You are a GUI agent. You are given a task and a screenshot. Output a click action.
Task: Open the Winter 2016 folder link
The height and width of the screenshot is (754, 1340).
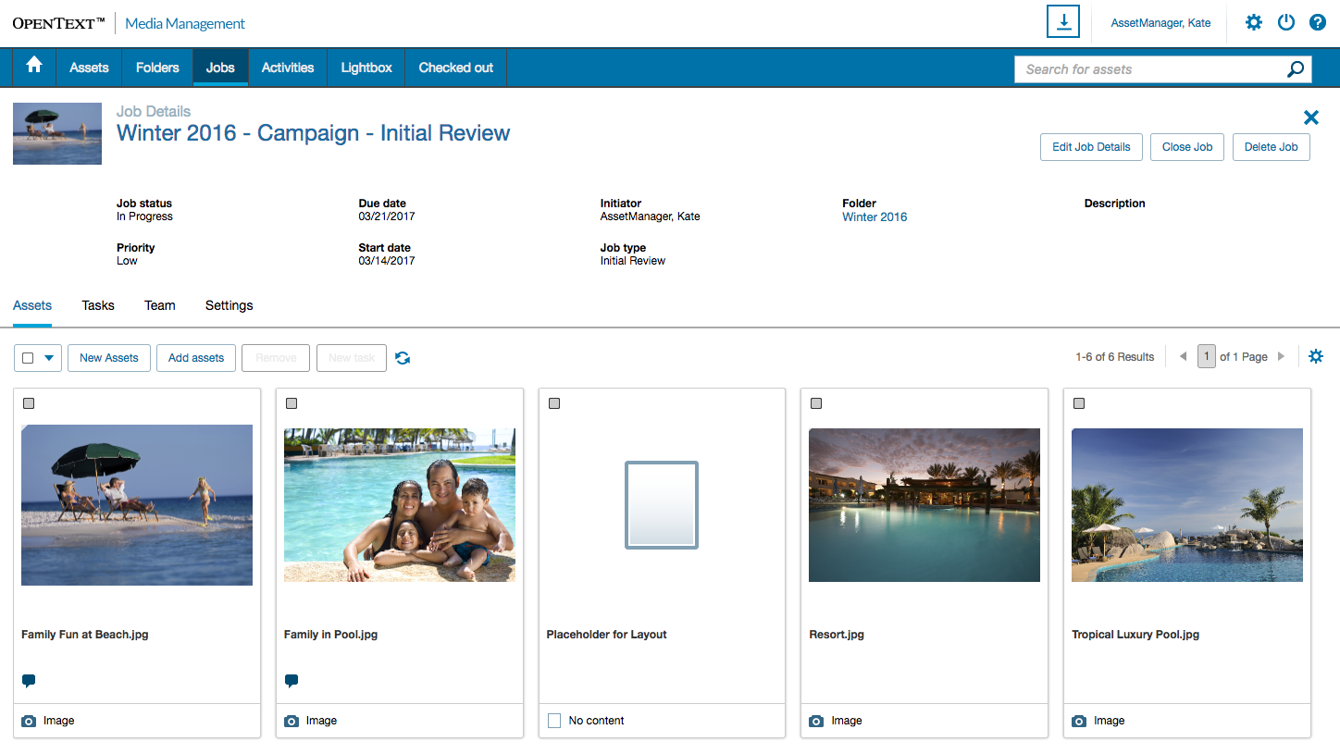pyautogui.click(x=875, y=217)
